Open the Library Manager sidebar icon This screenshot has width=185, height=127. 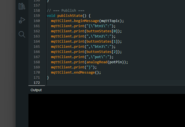click(x=22, y=6)
